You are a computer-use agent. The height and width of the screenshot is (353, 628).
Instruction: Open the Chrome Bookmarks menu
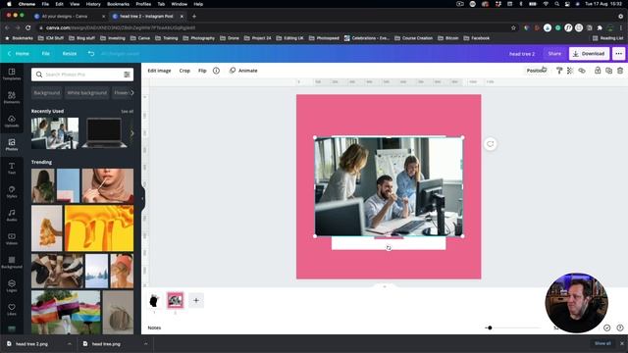pos(118,4)
